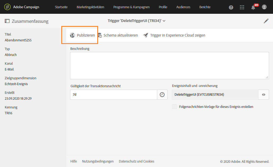Open the Datenschutz und Cookies link

click(x=136, y=161)
